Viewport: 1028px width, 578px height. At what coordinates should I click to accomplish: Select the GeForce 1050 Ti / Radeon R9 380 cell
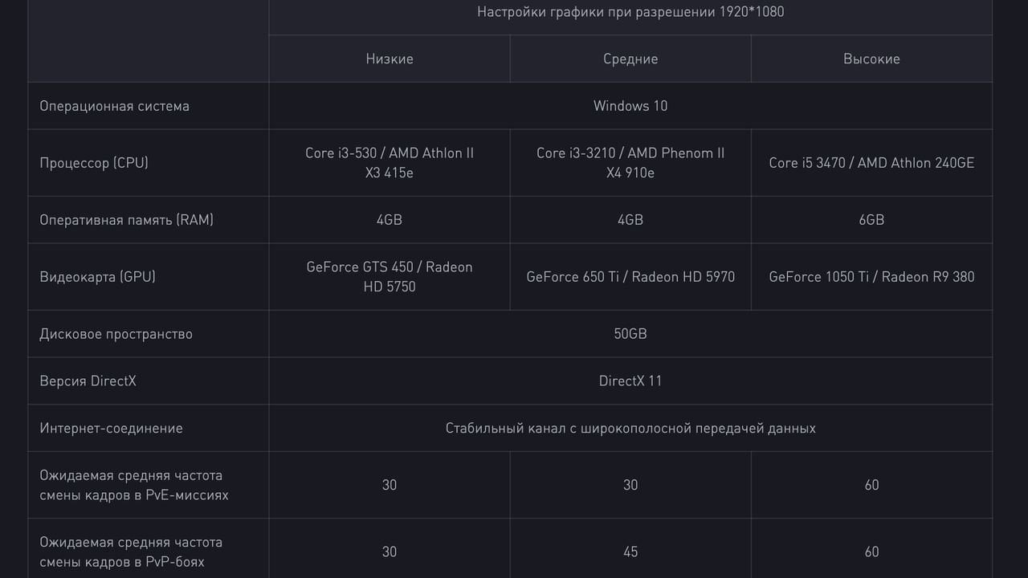click(x=871, y=277)
